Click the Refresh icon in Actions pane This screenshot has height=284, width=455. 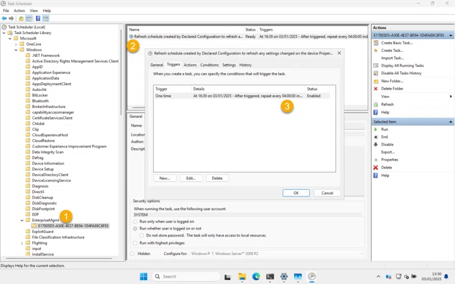pos(375,105)
